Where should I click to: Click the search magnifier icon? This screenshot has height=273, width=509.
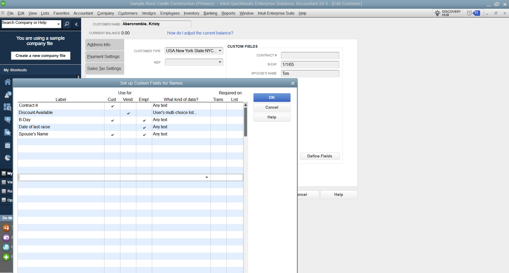pos(67,24)
